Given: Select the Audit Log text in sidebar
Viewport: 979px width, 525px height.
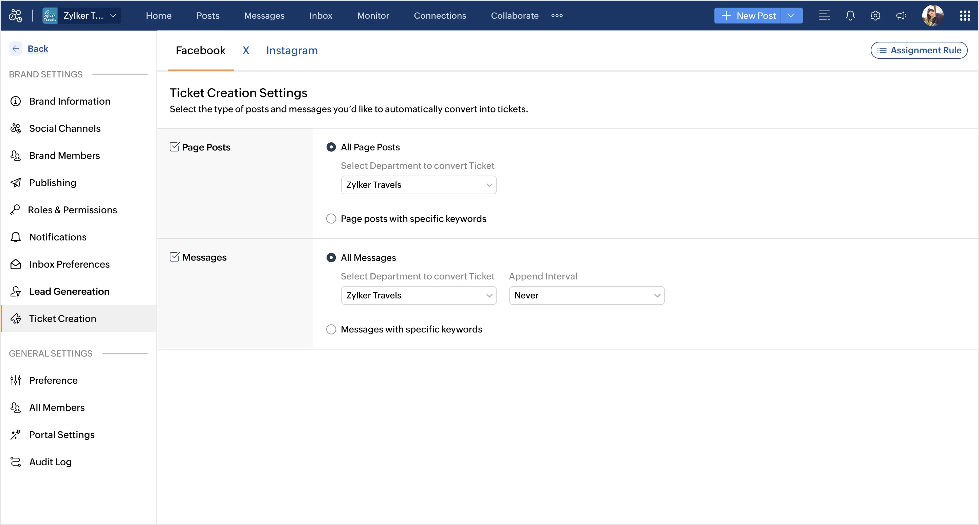Looking at the screenshot, I should 50,462.
